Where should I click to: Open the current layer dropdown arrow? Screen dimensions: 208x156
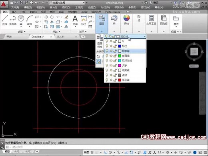145,36
